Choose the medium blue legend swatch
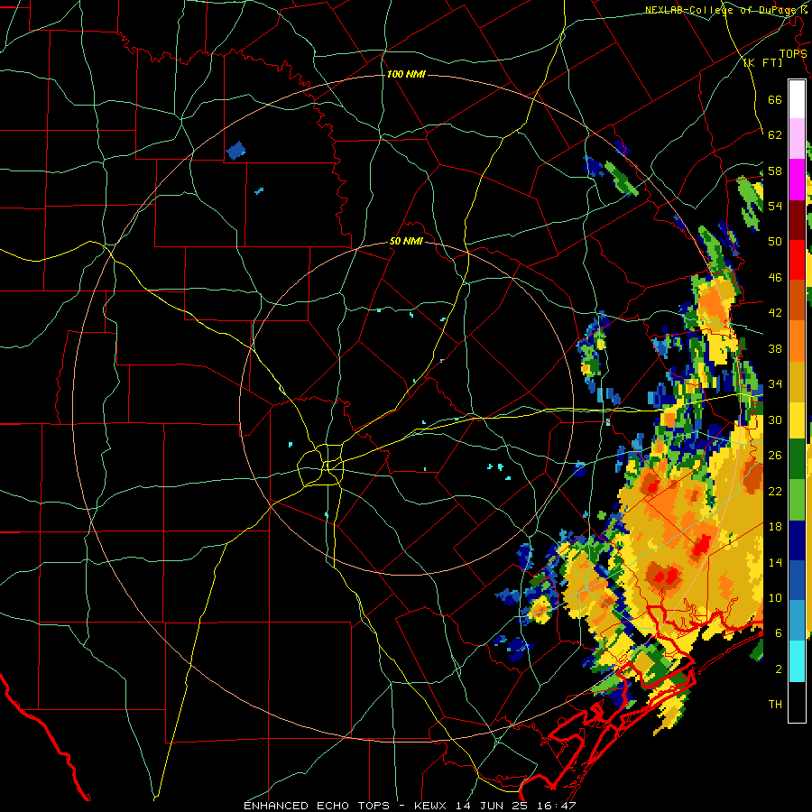The height and width of the screenshot is (812, 812). coord(797,580)
